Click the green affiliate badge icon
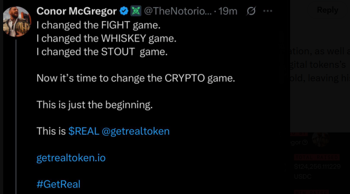350x194 pixels. 136,11
